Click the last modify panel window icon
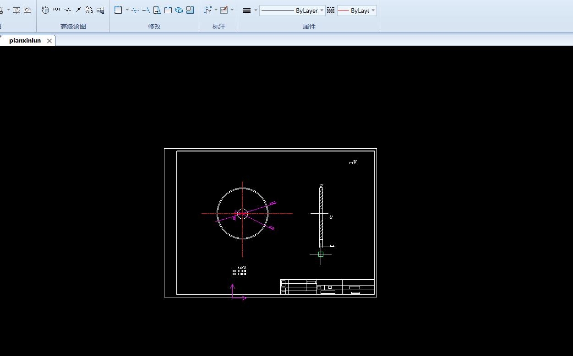The height and width of the screenshot is (356, 573). [x=190, y=10]
